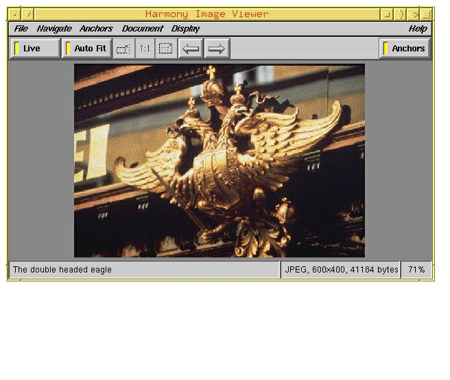
Task: Click the dashed rectangle selection icon
Action: point(166,49)
